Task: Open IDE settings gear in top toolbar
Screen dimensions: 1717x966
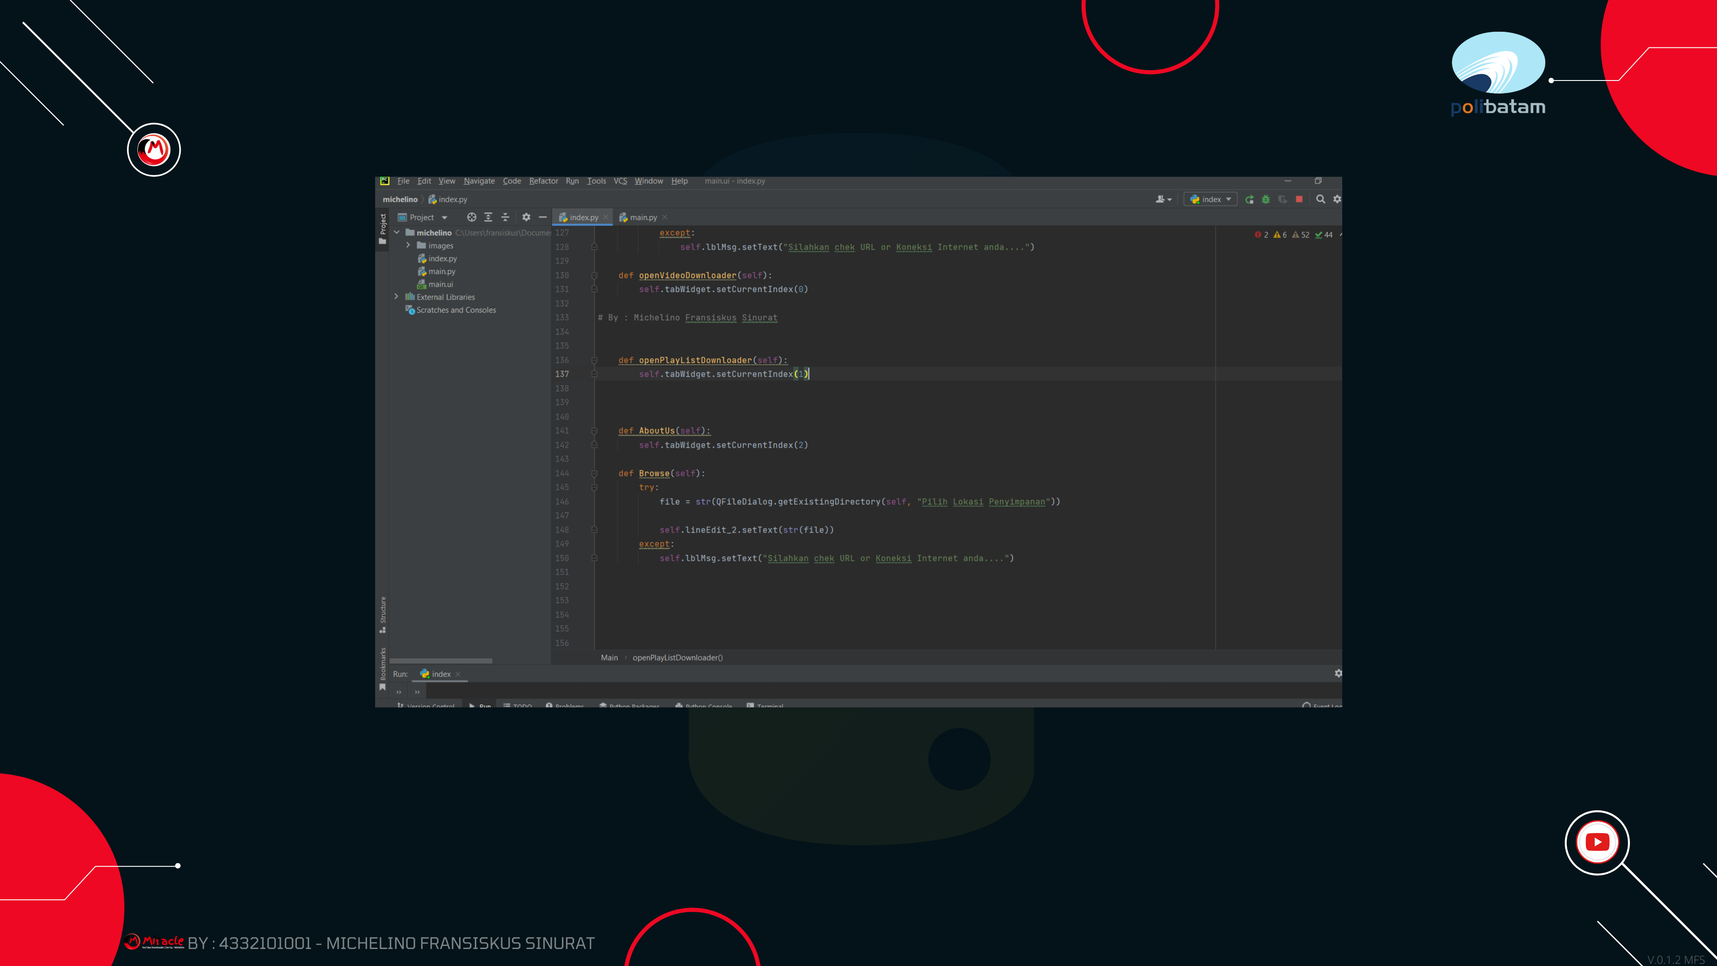Action: 1337,199
